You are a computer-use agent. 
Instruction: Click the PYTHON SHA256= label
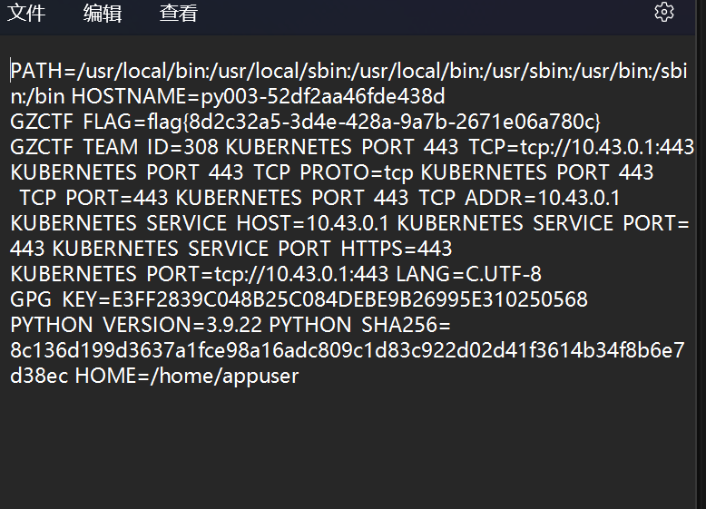(x=359, y=325)
